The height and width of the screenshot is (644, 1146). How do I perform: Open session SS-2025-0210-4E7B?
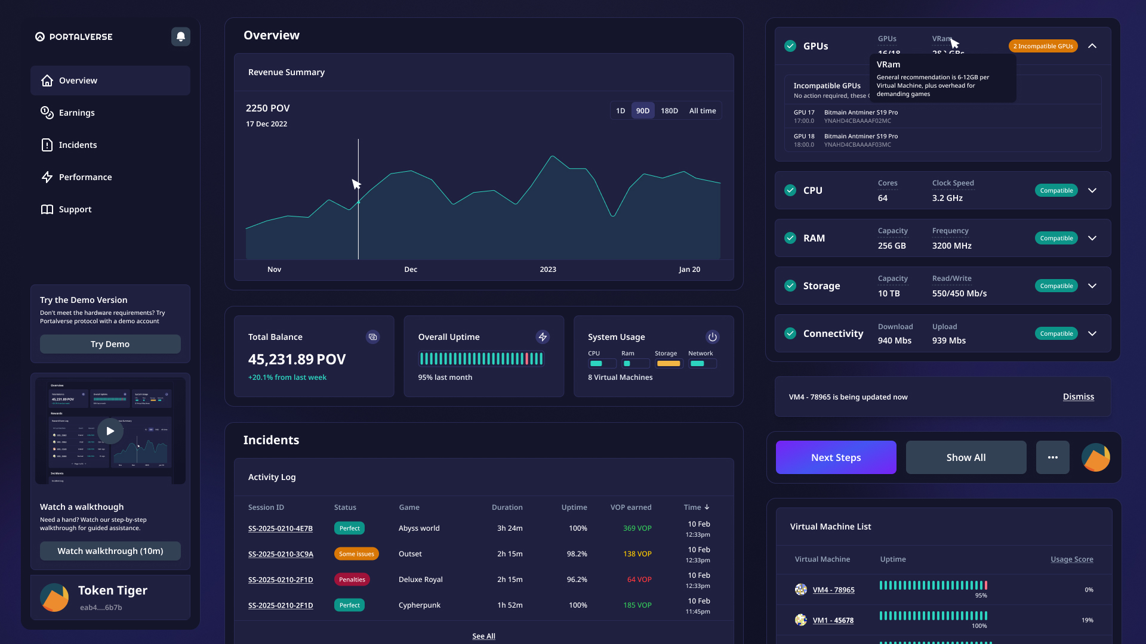[x=280, y=528]
